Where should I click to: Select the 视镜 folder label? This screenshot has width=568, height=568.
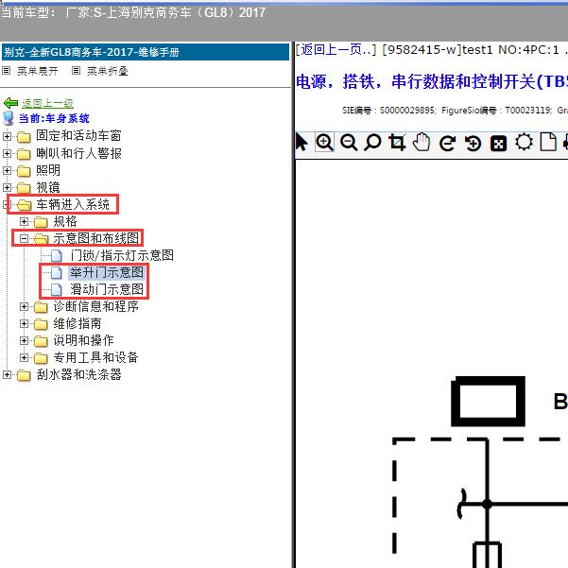(48, 187)
